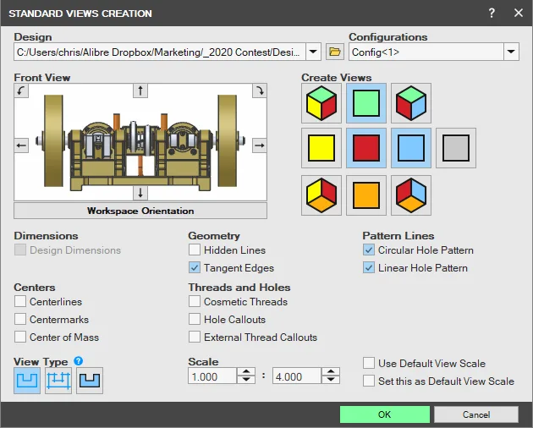Screen dimensions: 533x428
Task: Select the top-right isometric cube view
Action: click(411, 103)
